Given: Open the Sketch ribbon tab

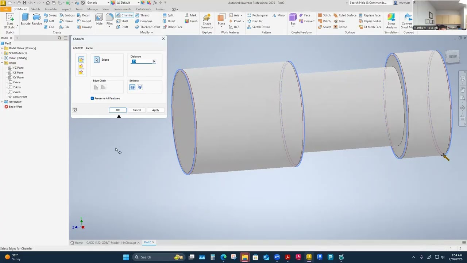Looking at the screenshot, I should pyautogui.click(x=35, y=9).
